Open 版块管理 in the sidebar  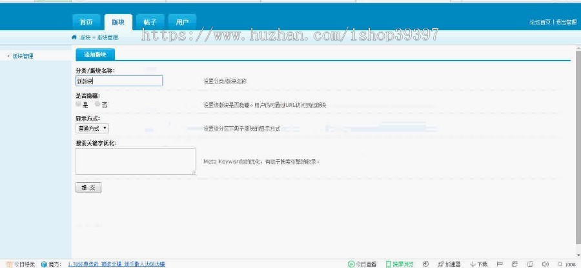pyautogui.click(x=23, y=56)
